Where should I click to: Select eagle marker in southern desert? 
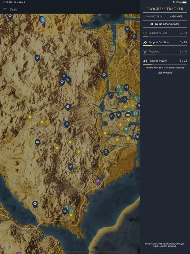click(70, 167)
